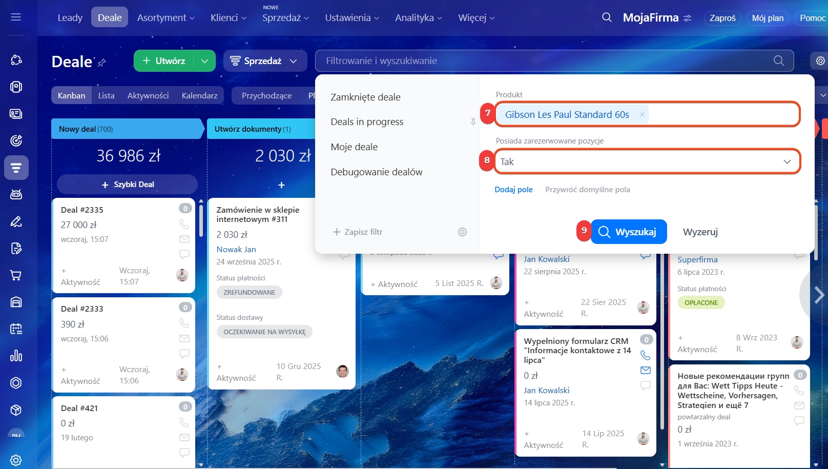Open the arrow dropdown beside Utwórz
The height and width of the screenshot is (469, 828).
coord(204,61)
